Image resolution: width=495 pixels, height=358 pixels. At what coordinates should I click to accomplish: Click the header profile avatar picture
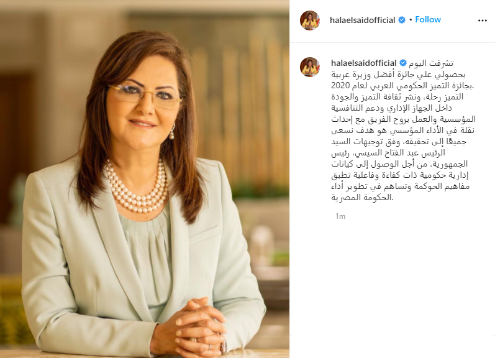[x=310, y=21]
